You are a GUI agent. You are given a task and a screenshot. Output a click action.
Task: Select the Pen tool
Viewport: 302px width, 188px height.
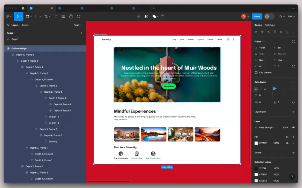(x=46, y=17)
